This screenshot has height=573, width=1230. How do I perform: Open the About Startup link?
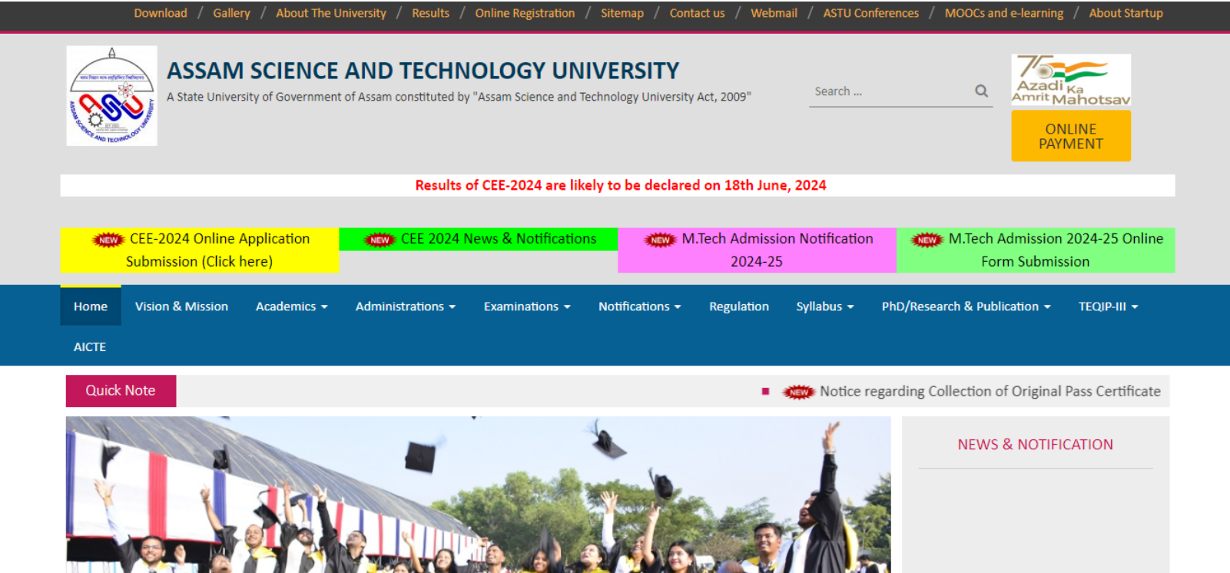click(x=1126, y=13)
